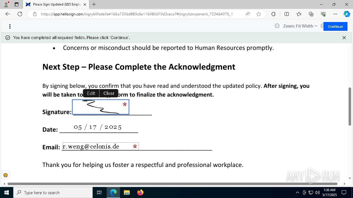Screen dimensions: 353x198
Task: Clear the signature
Action: (109, 93)
